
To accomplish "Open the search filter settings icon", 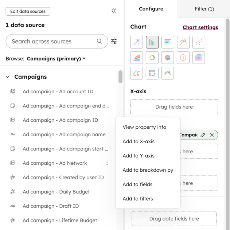I will pos(114,41).
